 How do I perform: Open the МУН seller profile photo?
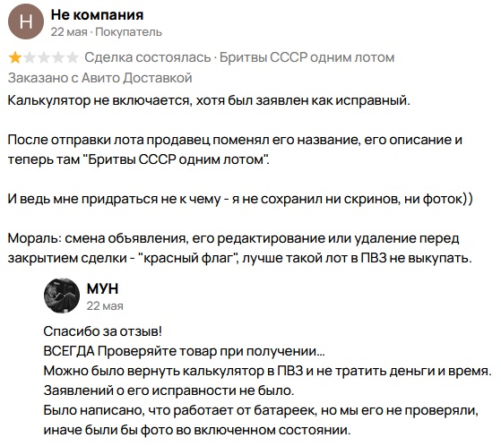tap(62, 296)
